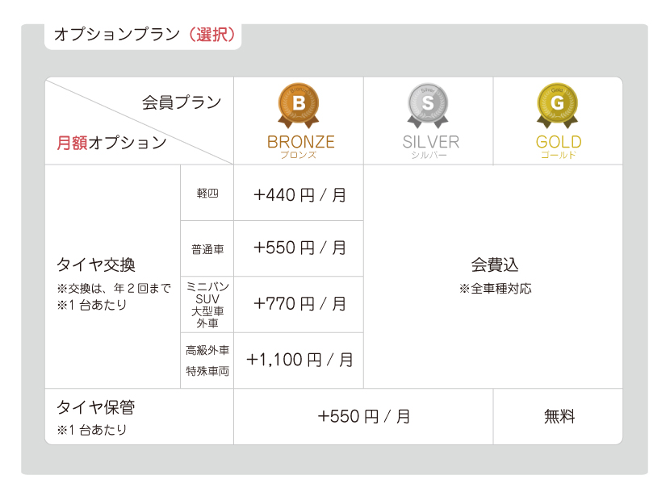Select the ミニバン SUV 大型車 外車 cell
This screenshot has height=496, width=670.
207,305
